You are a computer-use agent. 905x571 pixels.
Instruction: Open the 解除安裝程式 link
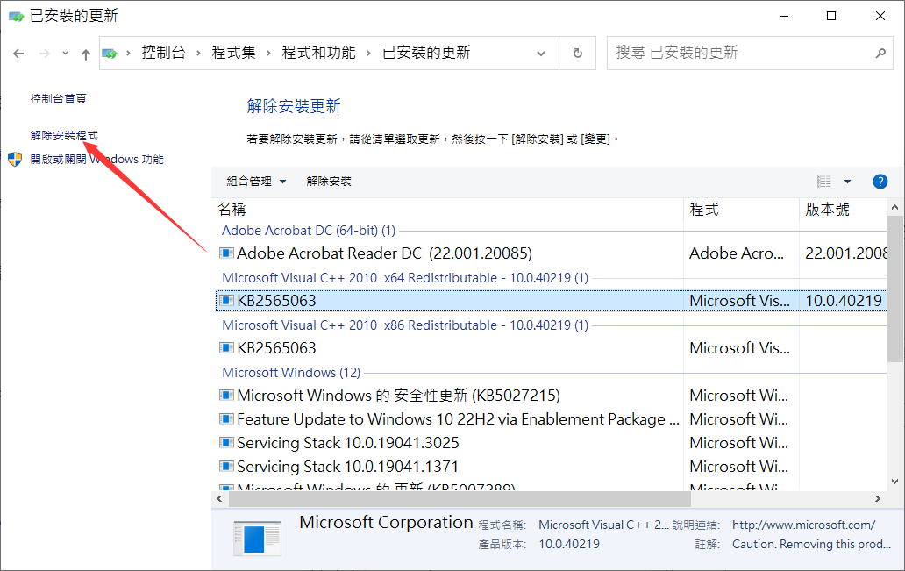(x=64, y=136)
